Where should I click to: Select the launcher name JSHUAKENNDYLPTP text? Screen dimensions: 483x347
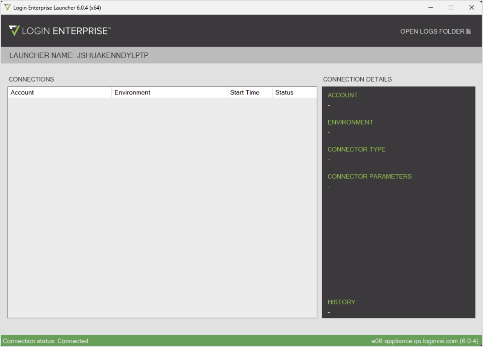pos(113,55)
